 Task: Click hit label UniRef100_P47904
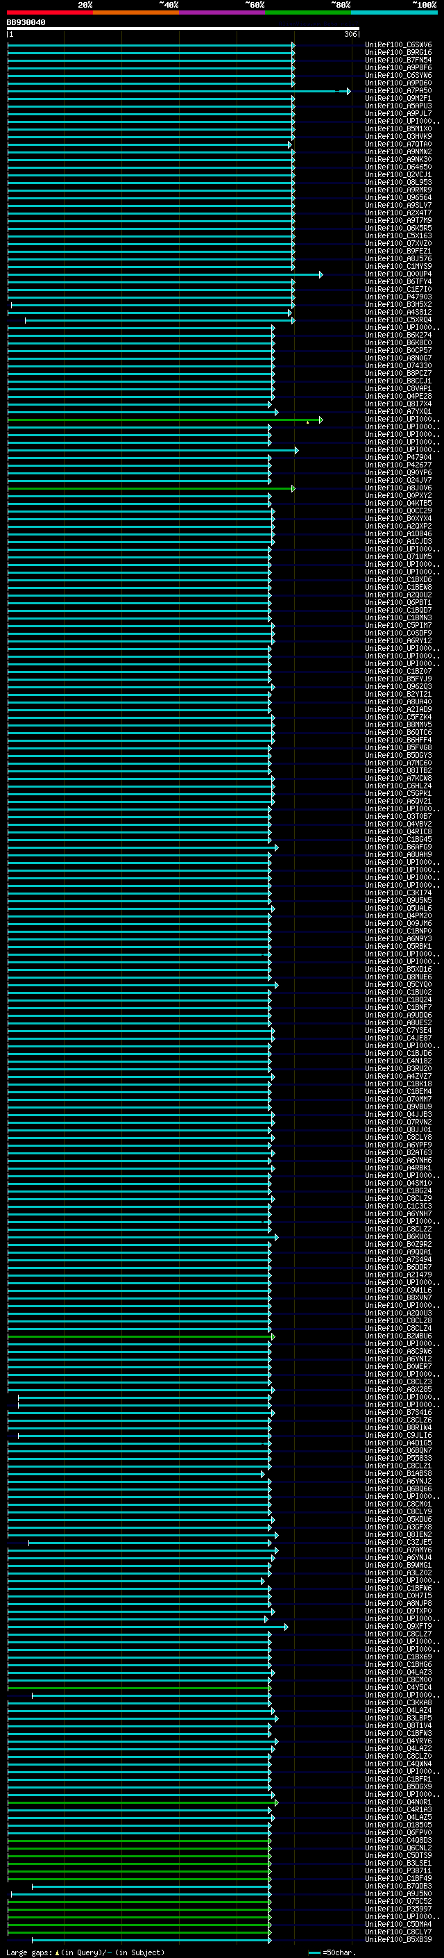(x=398, y=457)
